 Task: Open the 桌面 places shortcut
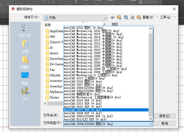(x=25, y=78)
